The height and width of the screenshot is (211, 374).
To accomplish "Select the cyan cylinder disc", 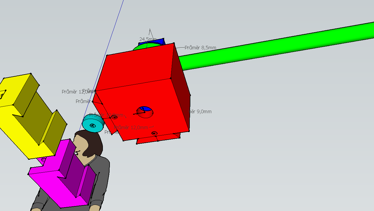I will coord(93,123).
